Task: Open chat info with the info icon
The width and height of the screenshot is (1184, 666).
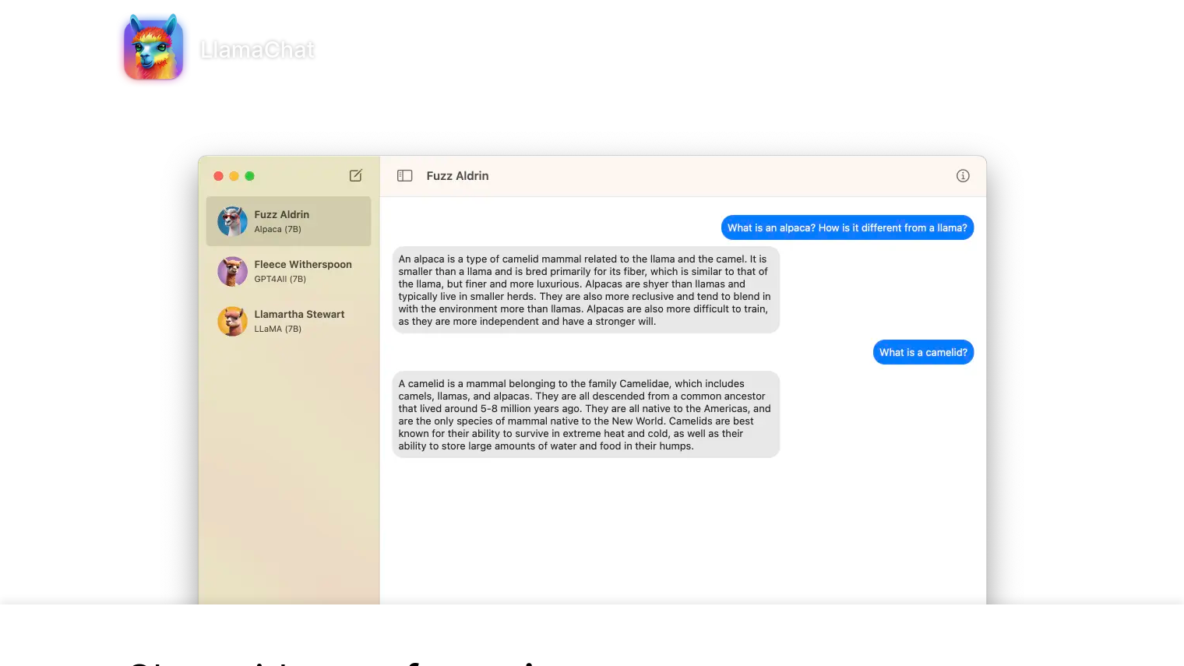Action: click(x=963, y=176)
